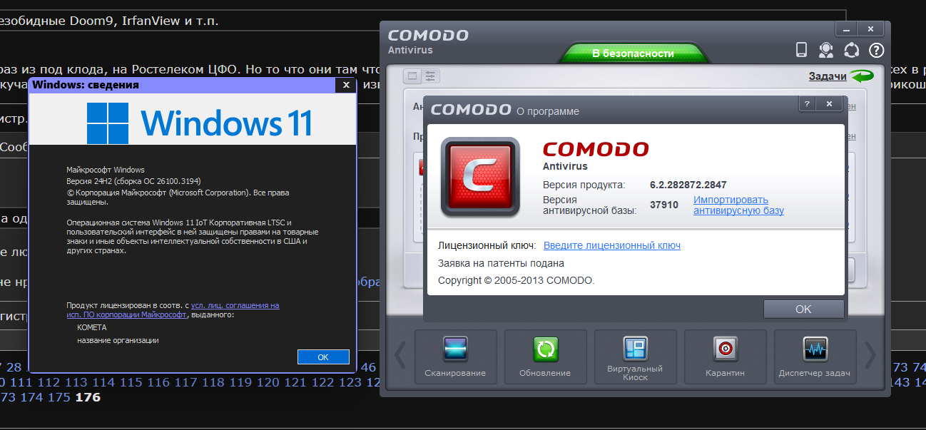Viewport: 926px width, 430px height.
Task: Click the green arrow next to Задачи
Action: pyautogui.click(x=862, y=76)
